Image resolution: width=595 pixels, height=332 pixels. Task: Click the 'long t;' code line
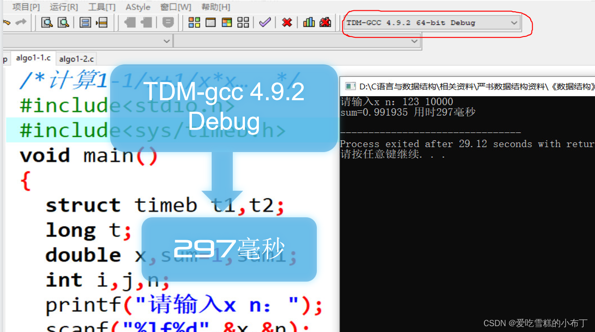tap(88, 231)
